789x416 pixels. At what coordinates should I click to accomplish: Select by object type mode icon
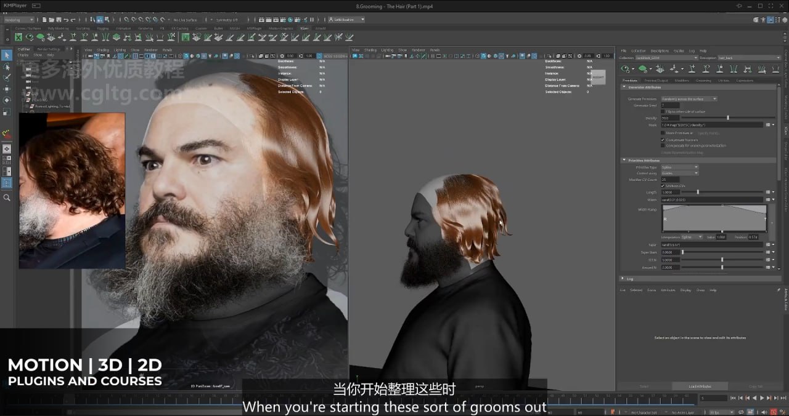point(99,19)
